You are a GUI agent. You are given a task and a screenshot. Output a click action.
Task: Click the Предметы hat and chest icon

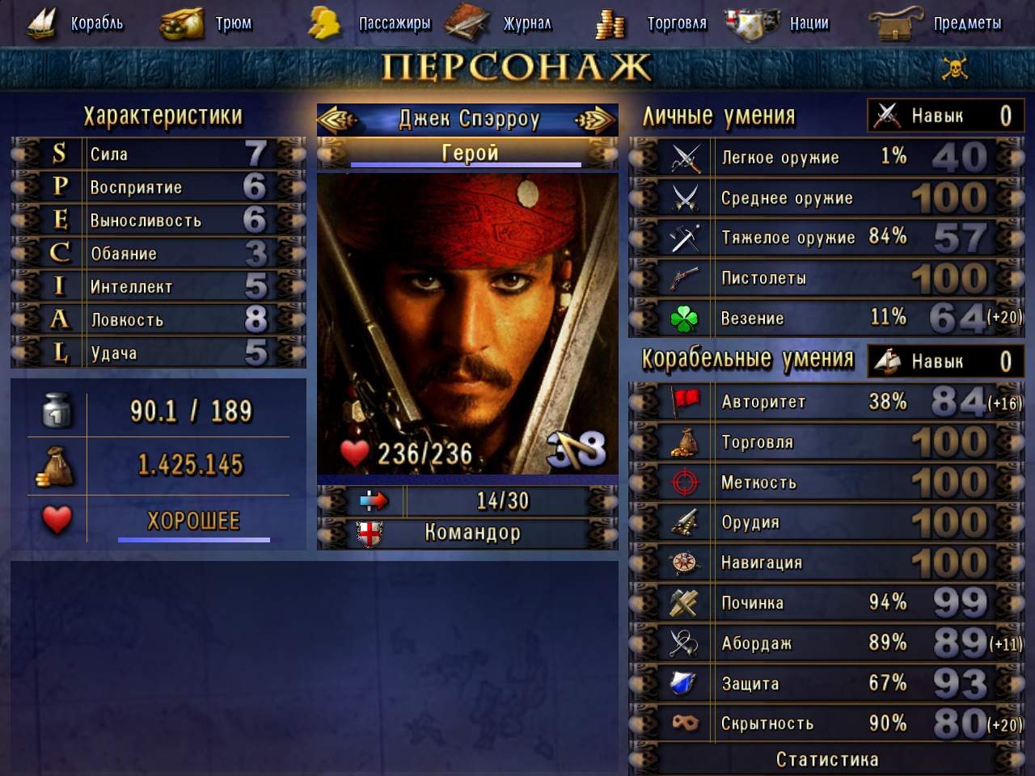(896, 24)
